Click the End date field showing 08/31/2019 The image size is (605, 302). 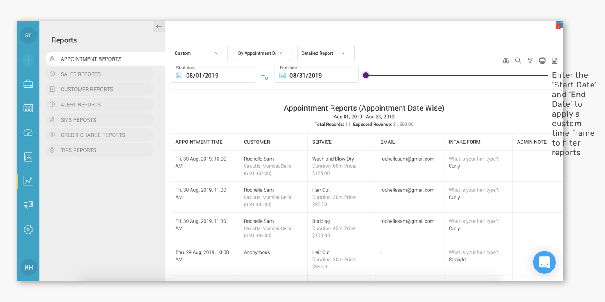point(316,75)
